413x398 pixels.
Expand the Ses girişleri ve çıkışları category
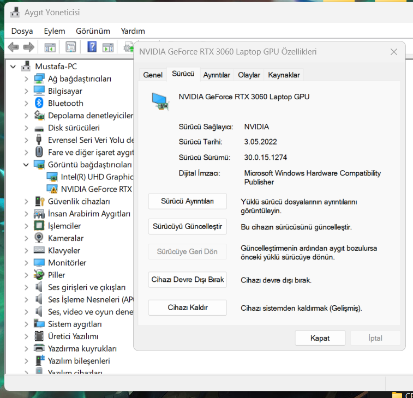pos(26,287)
